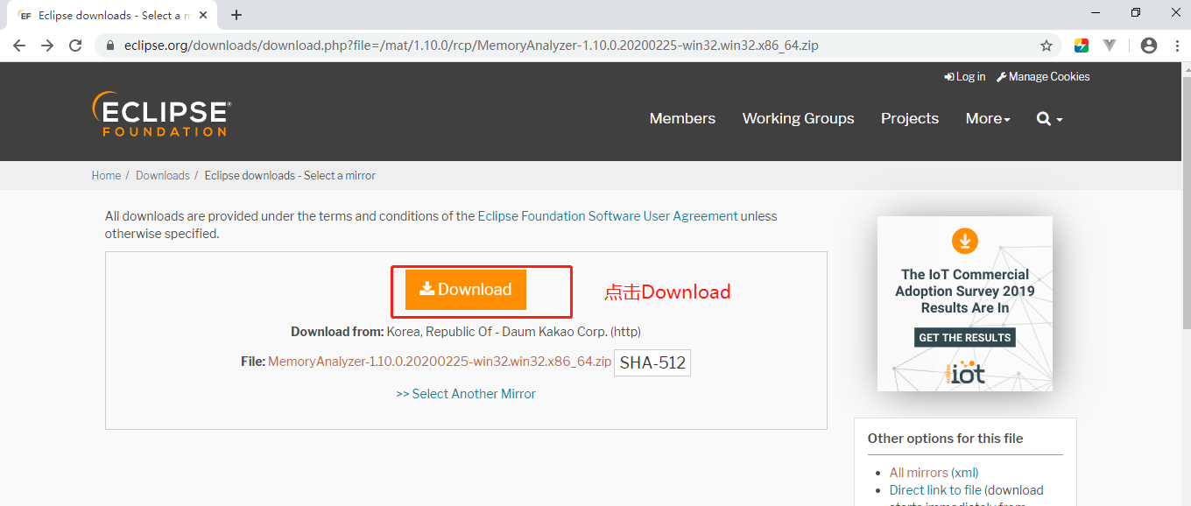1191x506 pixels.
Task: Open a new tab with the plus icon
Action: (x=236, y=15)
